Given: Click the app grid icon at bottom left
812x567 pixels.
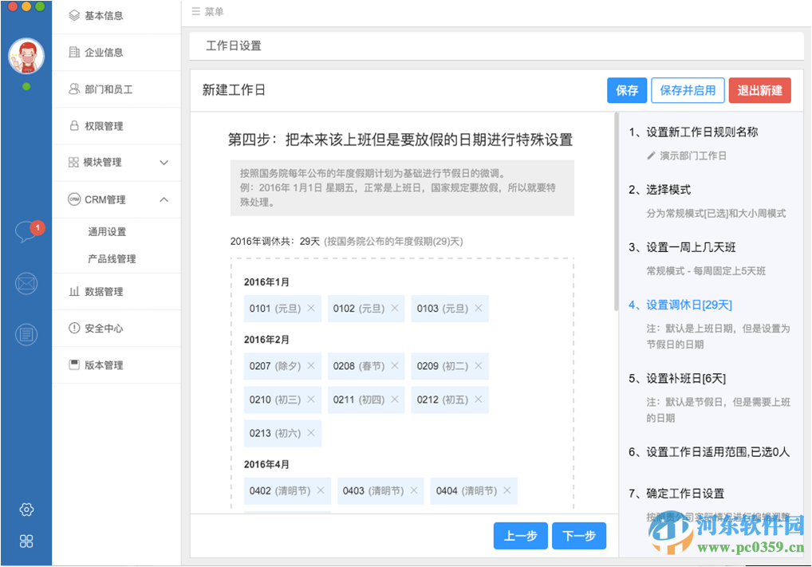Looking at the screenshot, I should click(26, 541).
